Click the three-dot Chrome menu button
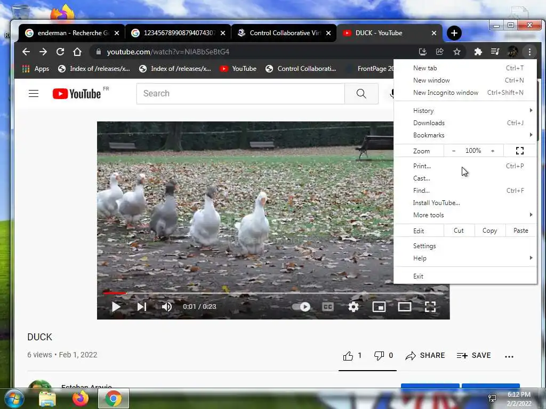Viewport: 546px width, 409px height. 529,52
